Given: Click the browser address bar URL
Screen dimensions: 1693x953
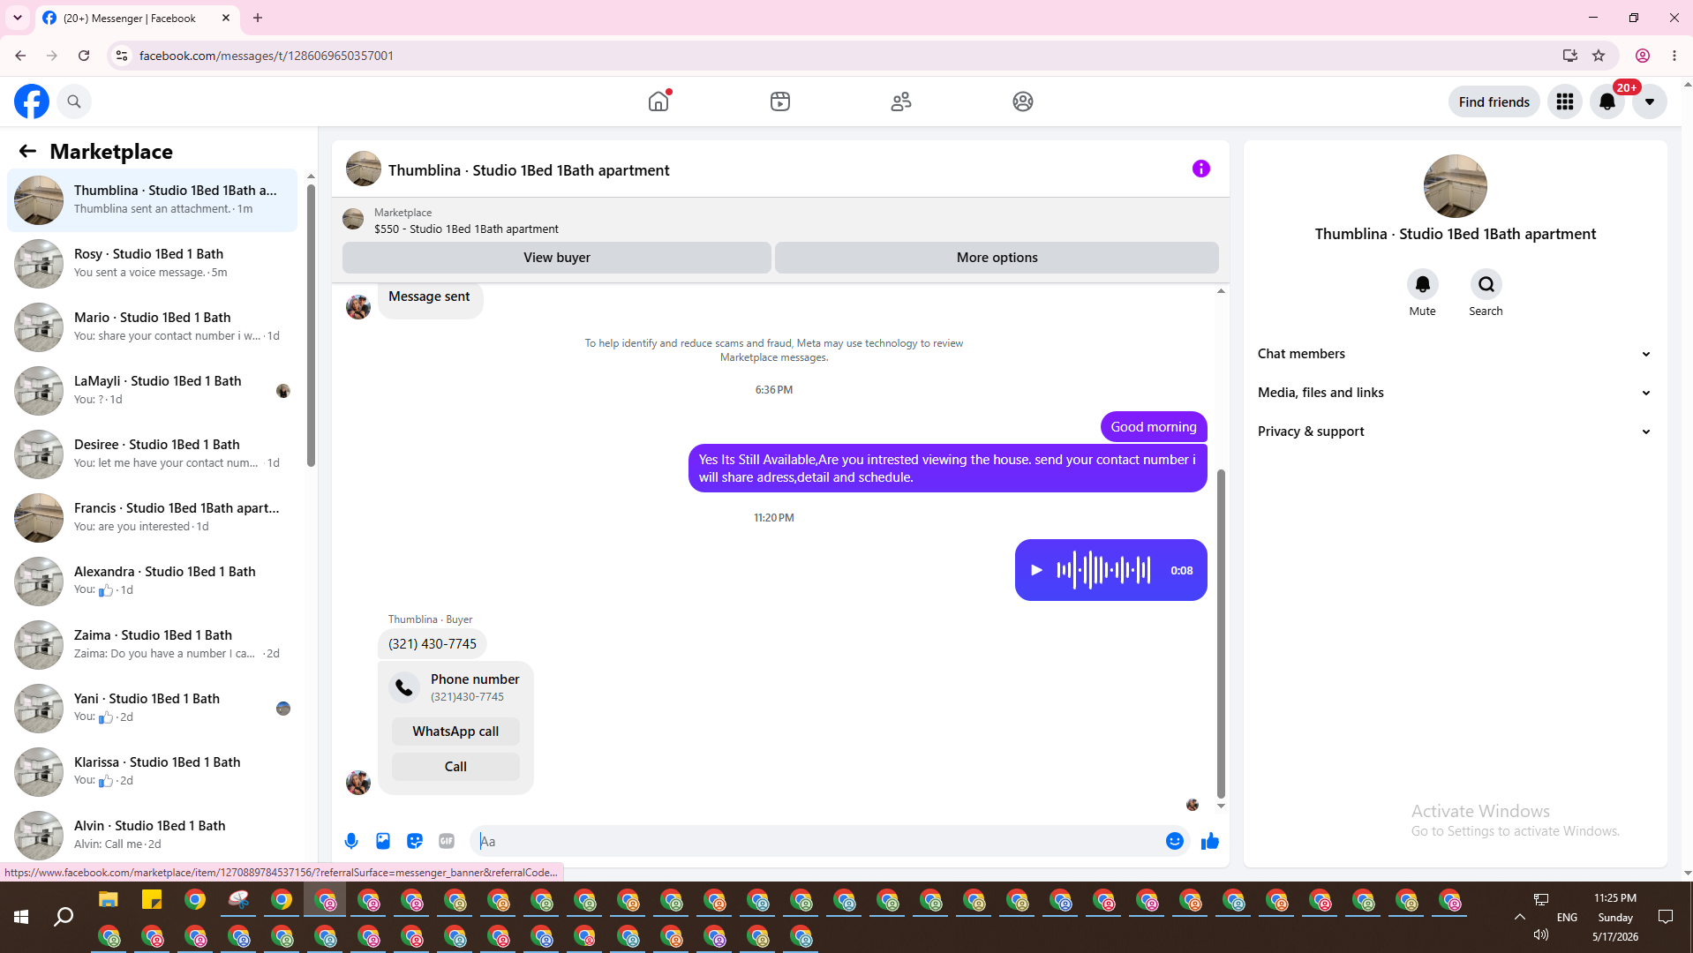Looking at the screenshot, I should coord(267,56).
